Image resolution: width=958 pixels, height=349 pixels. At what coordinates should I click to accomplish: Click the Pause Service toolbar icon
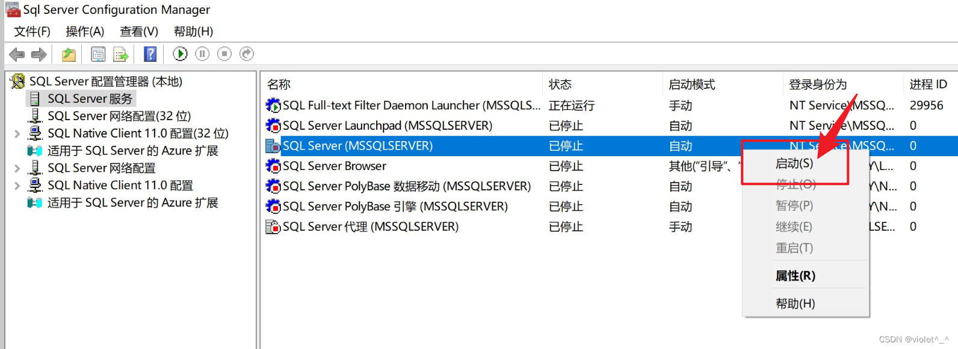click(x=202, y=54)
